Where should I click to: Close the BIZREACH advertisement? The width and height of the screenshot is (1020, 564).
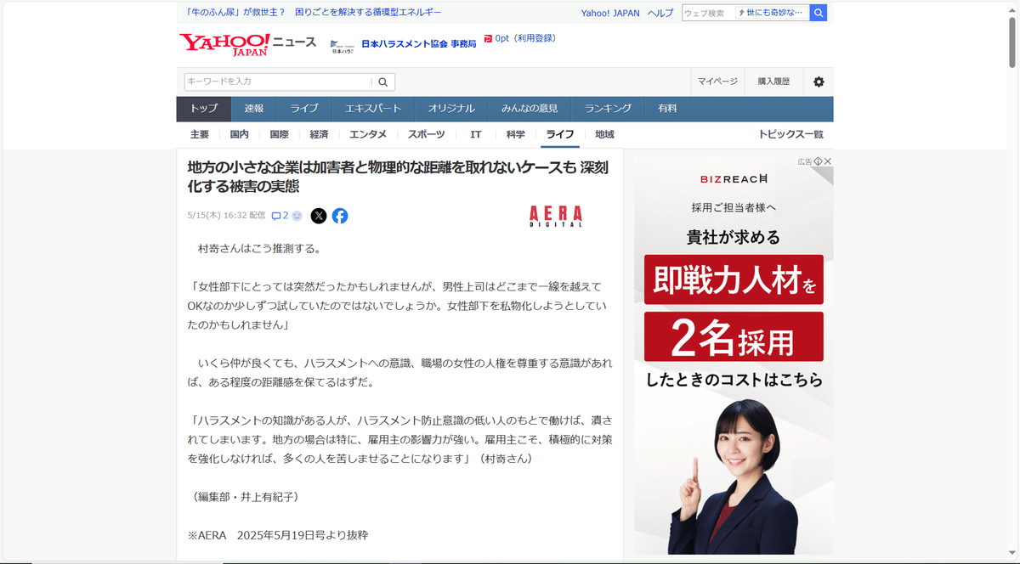coord(827,161)
